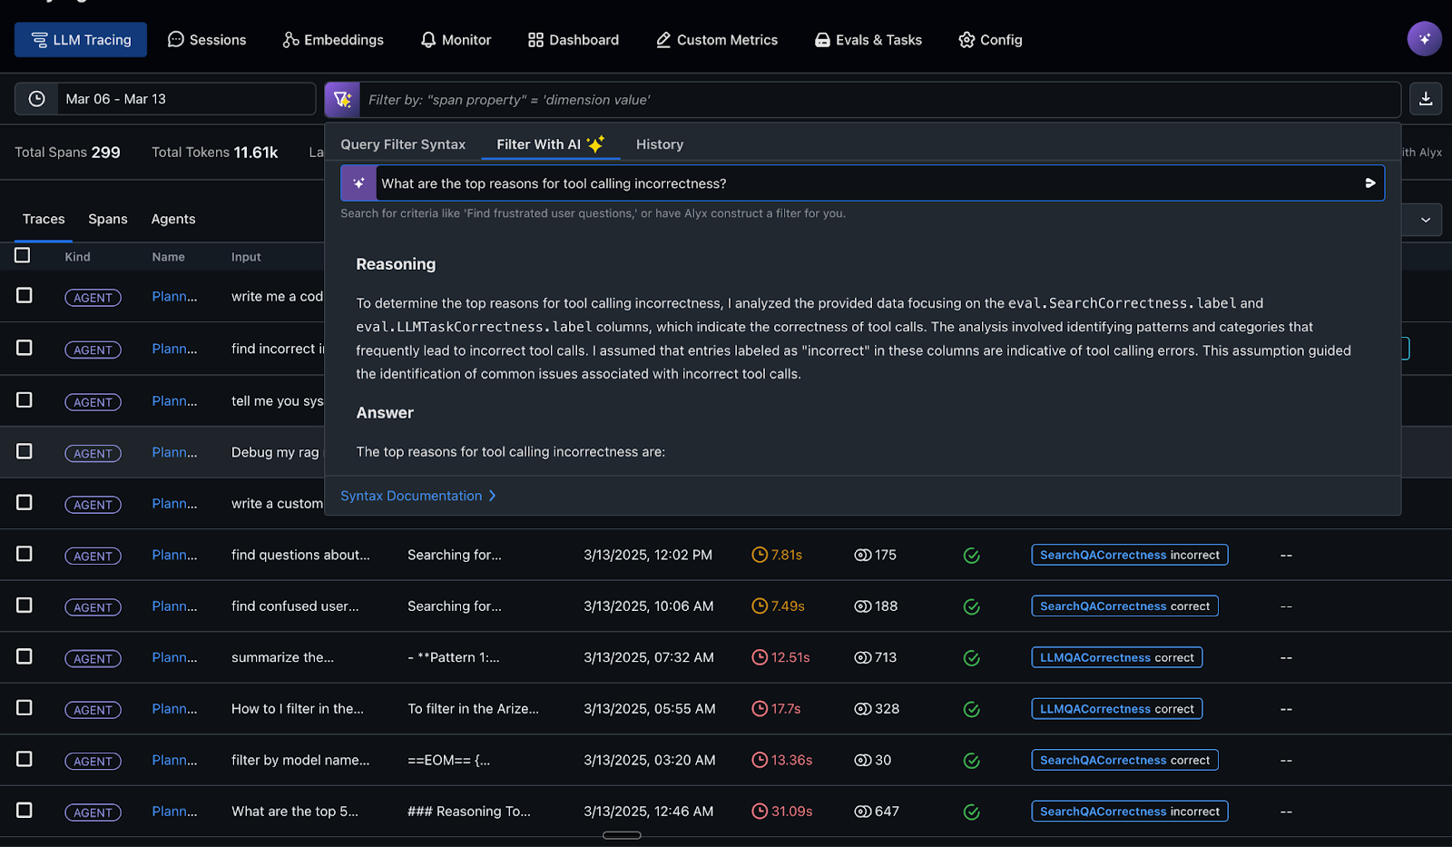Open the Plann... trace for "summarize the..."
The image size is (1452, 847).
174,657
